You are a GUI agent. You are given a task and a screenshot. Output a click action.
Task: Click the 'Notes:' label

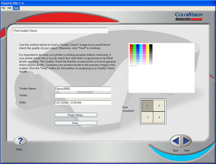tap(24, 95)
